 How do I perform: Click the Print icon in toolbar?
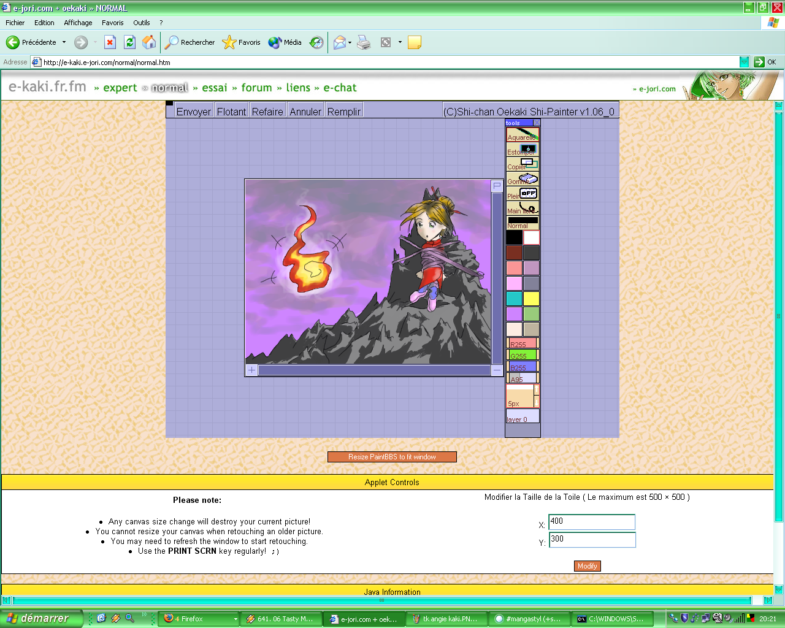pos(364,42)
